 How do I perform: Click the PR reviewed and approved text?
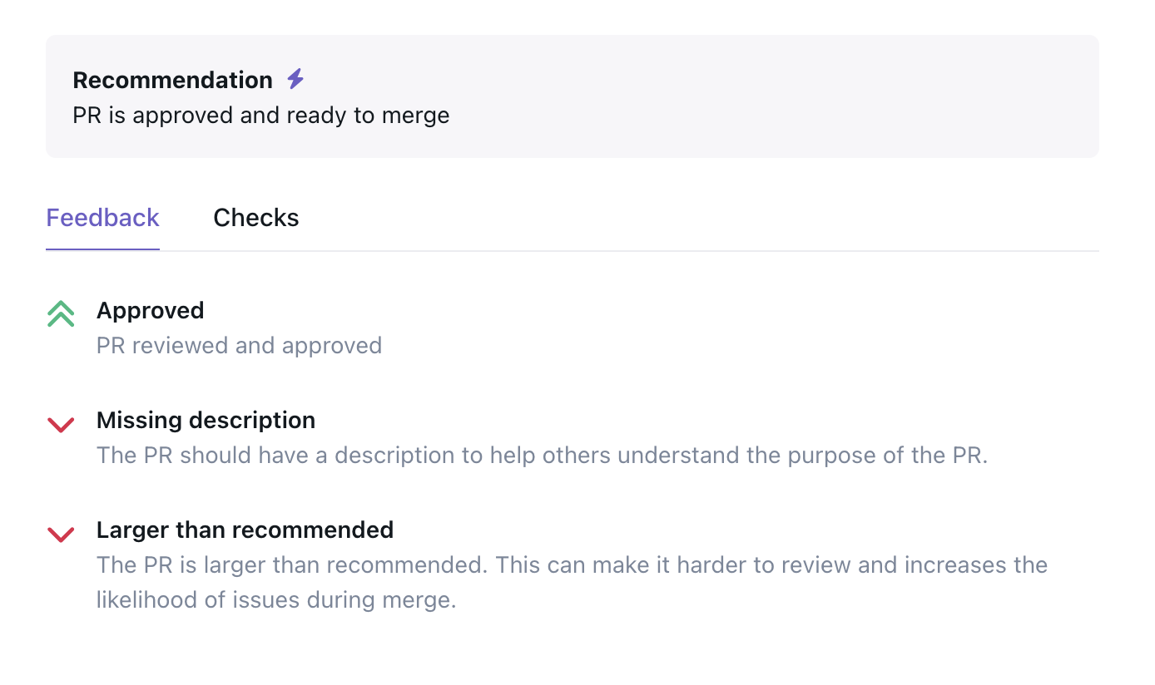tap(240, 345)
